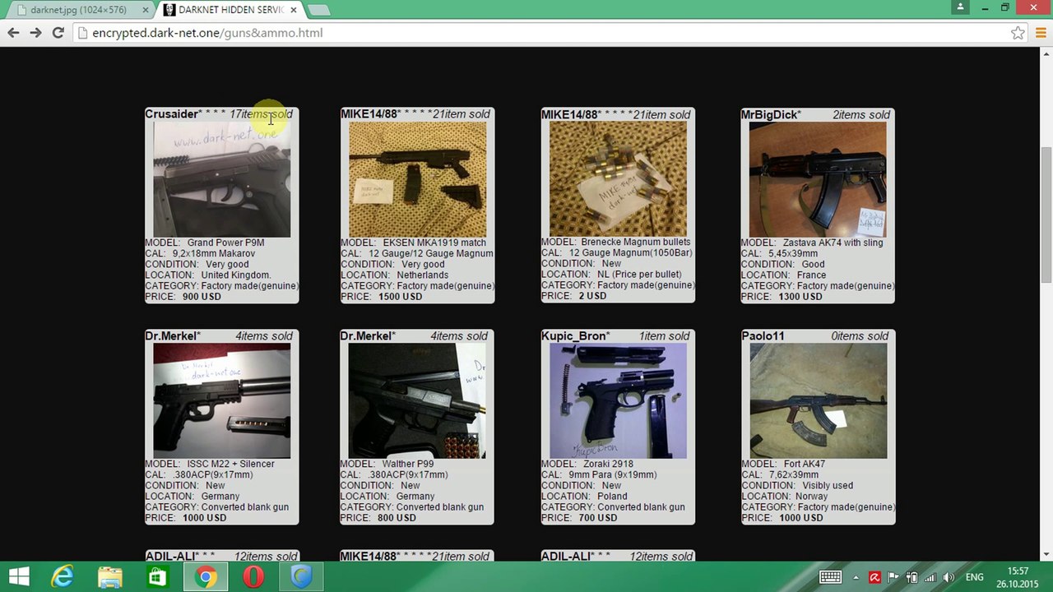
Task: Click the seller name MrBigDick
Action: click(769, 114)
